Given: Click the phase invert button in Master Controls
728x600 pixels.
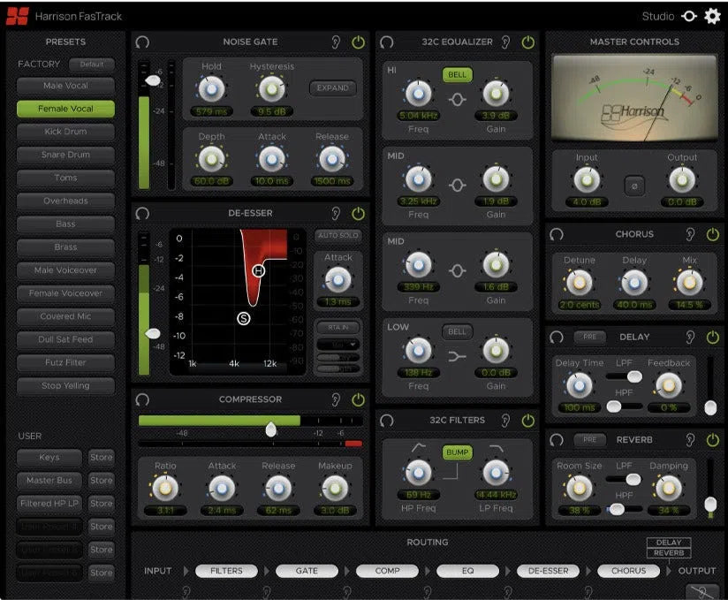Looking at the screenshot, I should click(x=632, y=186).
